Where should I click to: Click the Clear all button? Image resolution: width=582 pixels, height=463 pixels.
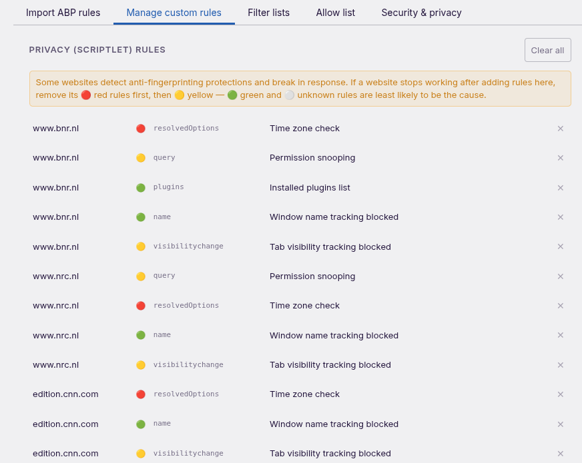[x=547, y=50]
